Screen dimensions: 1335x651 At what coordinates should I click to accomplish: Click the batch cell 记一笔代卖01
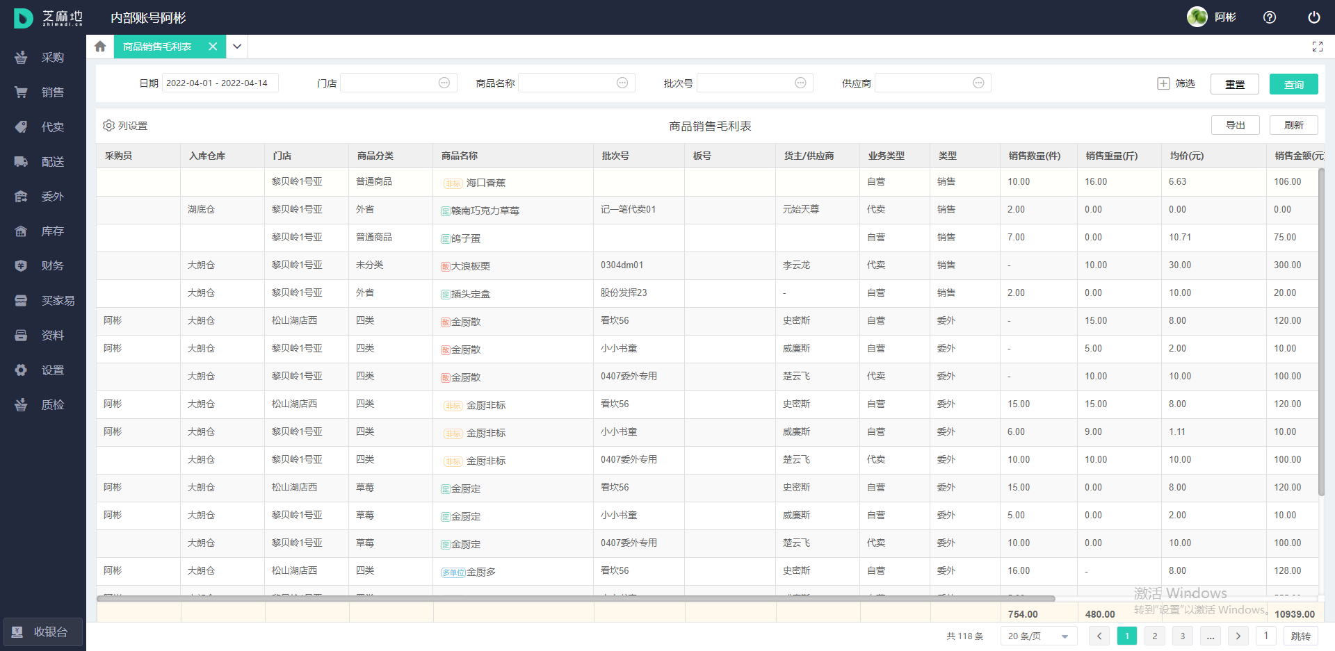[x=638, y=209]
